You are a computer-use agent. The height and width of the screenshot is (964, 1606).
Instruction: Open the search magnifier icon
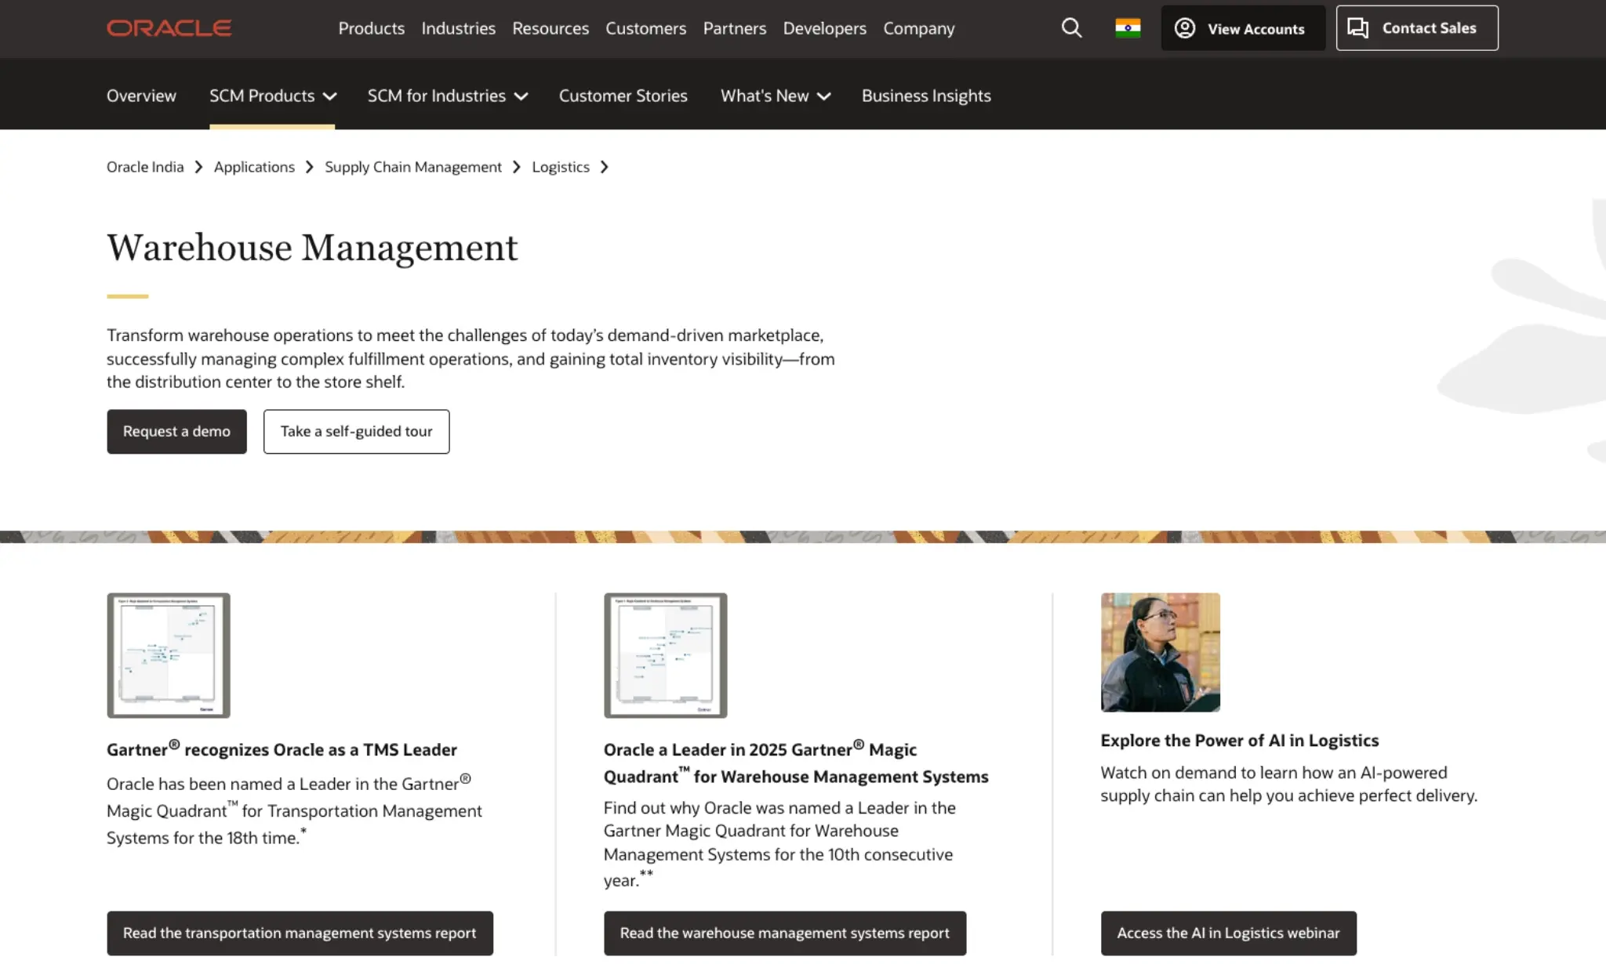pos(1071,27)
